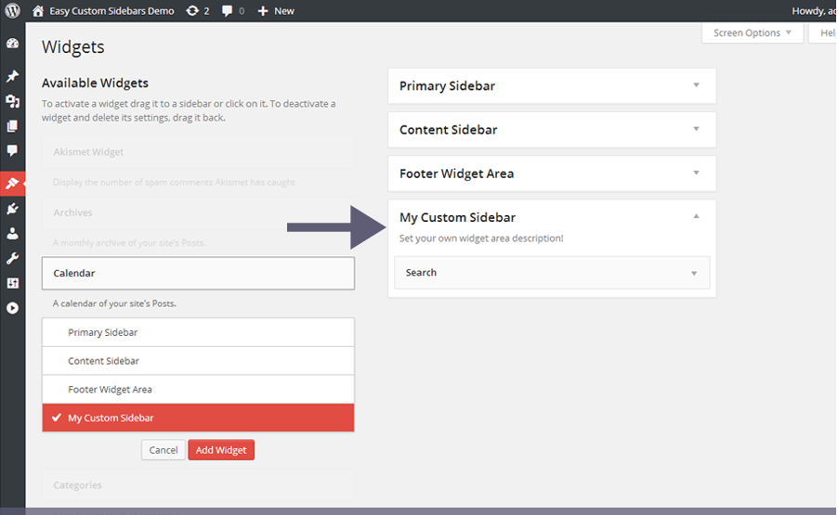Open Plugins icon in admin sidebar
The image size is (838, 515).
click(x=12, y=209)
